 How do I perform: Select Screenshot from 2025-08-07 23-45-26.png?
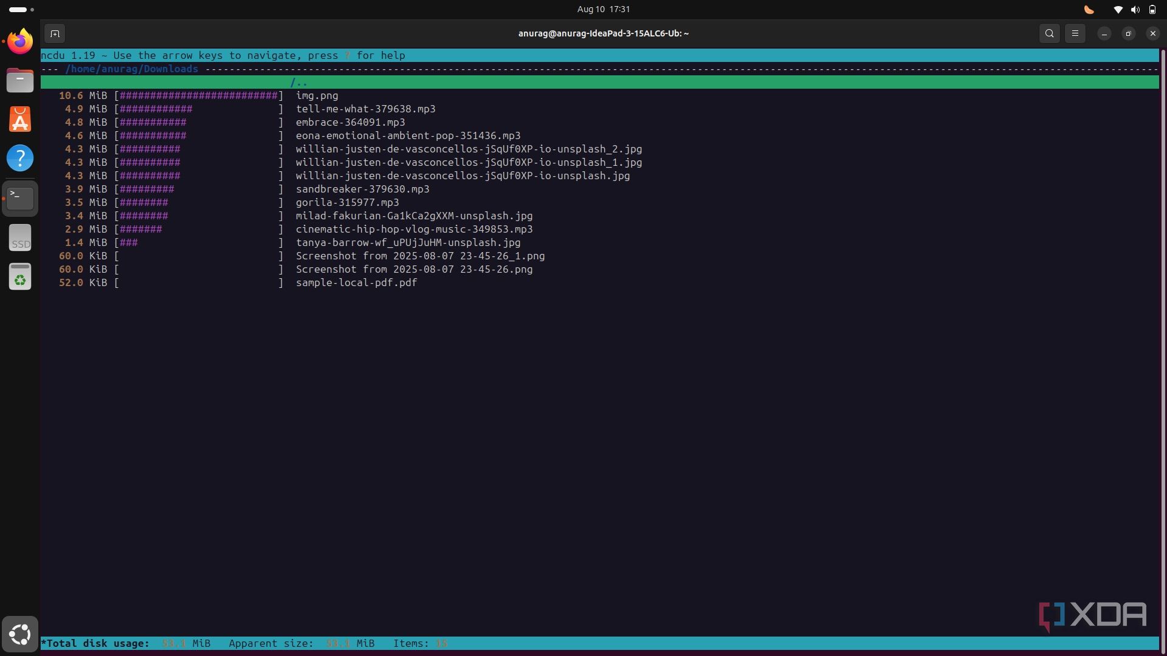pyautogui.click(x=415, y=269)
